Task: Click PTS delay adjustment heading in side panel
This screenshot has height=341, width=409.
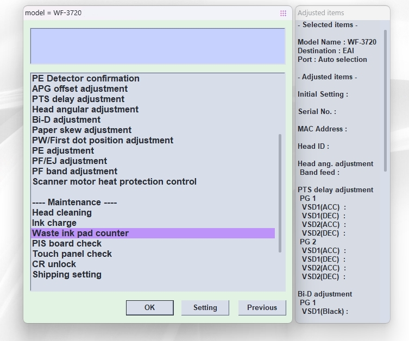Action: 336,190
